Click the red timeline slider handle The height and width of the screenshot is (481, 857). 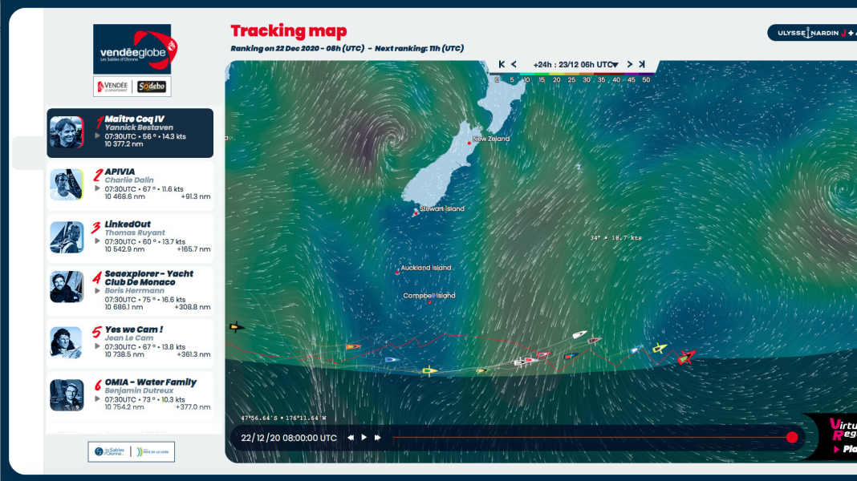792,438
